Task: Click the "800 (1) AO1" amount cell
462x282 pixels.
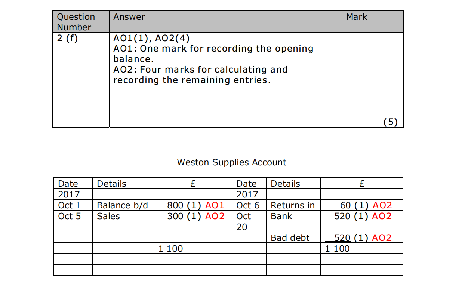Action: tap(195, 205)
